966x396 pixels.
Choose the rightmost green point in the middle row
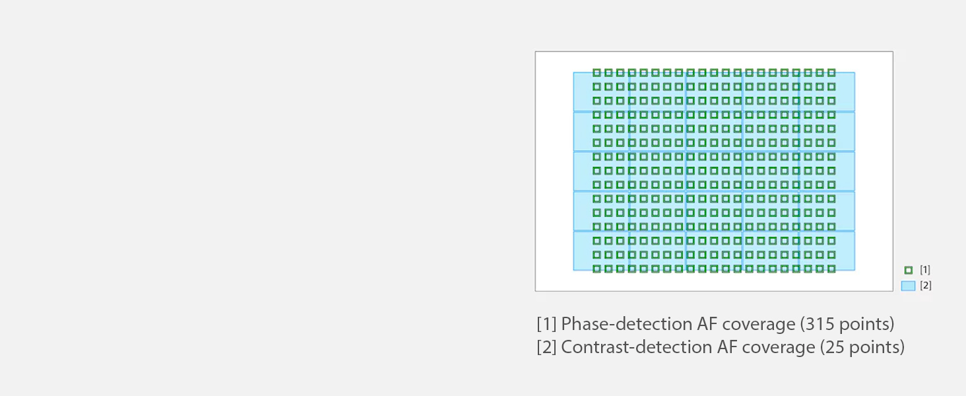[x=831, y=170]
